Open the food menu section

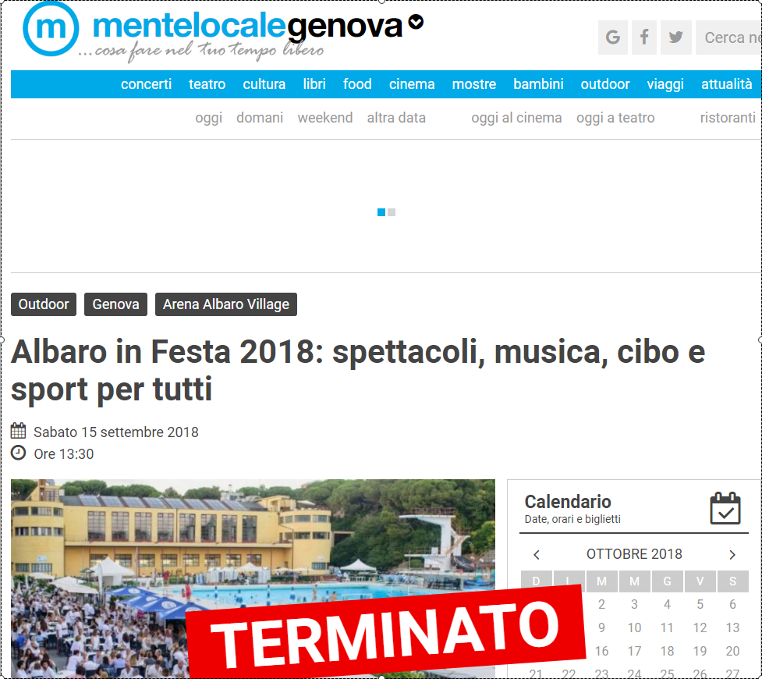click(357, 84)
